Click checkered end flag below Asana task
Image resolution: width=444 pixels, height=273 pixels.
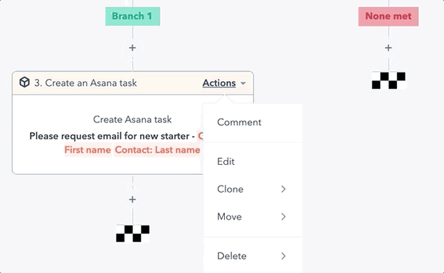pos(132,233)
